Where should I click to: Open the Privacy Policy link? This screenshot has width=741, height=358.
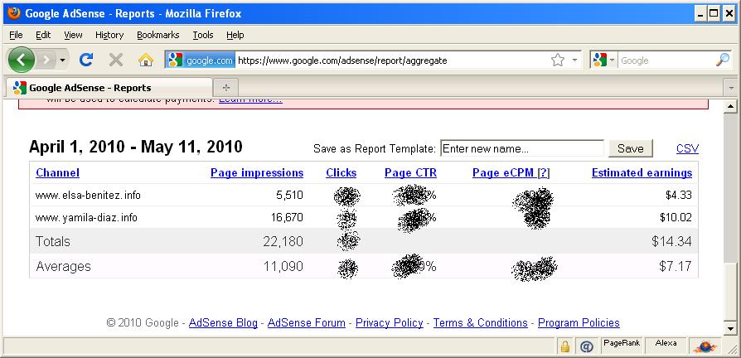(390, 323)
